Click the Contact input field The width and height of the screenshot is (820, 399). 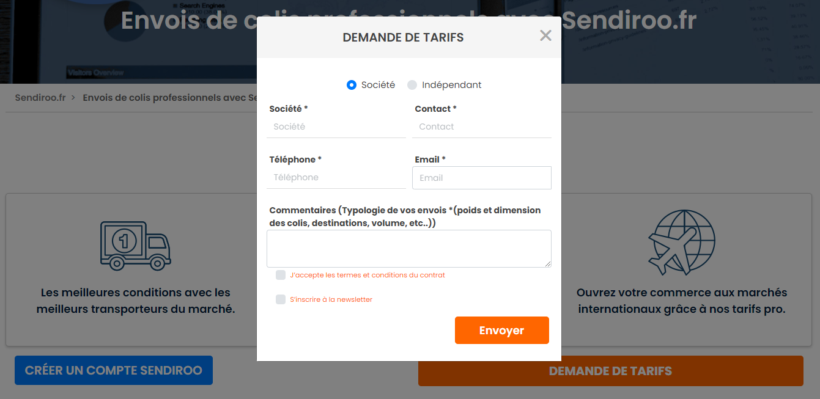coord(481,126)
